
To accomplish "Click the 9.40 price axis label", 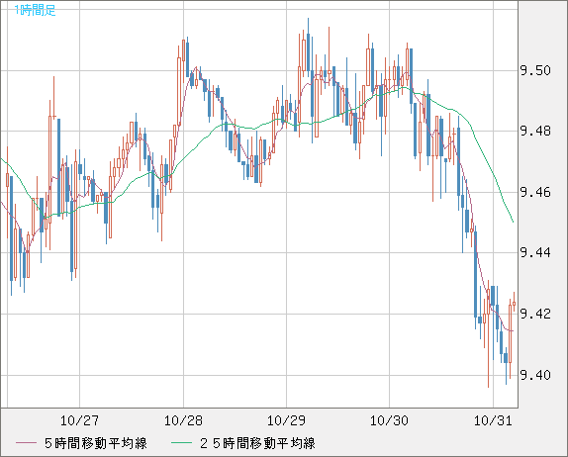I will point(535,375).
